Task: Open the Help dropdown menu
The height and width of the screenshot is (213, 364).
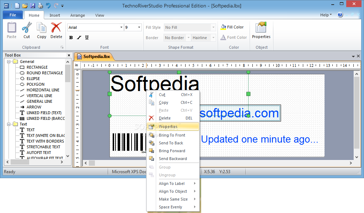Action: coord(326,15)
